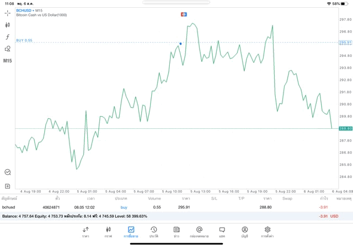Tap the new order plus icon
The height and width of the screenshot is (247, 353).
(8, 186)
